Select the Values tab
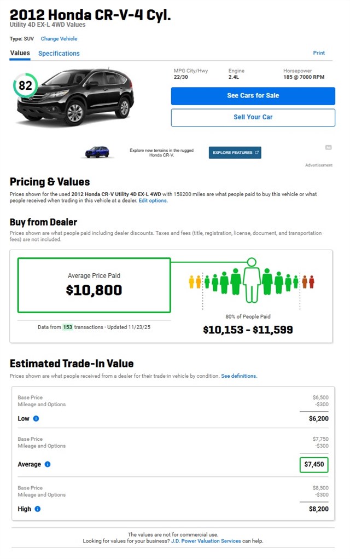Screen dimensions: 350x559 20,53
